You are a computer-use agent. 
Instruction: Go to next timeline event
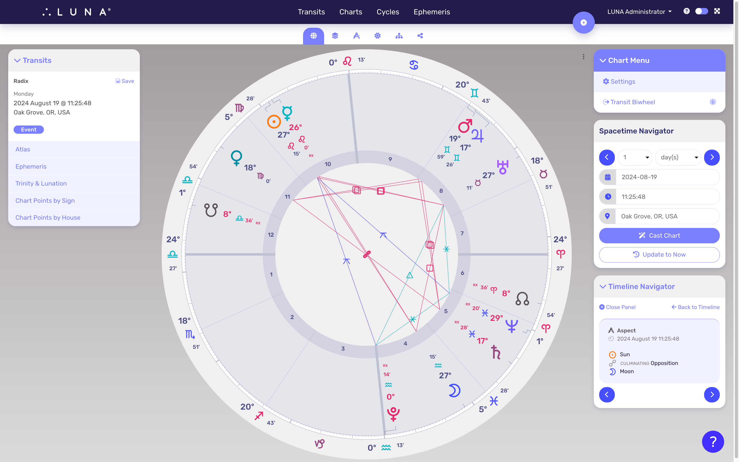712,394
